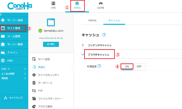This screenshot has height=109, width=182.
Task: Click the window icon beside サイト管理
Action: [x=3, y=28]
